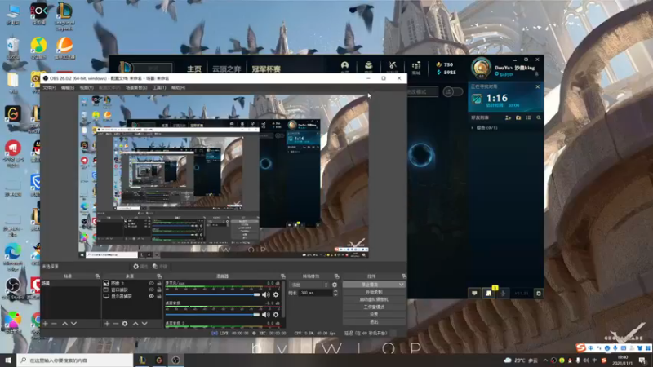653x367 pixels.
Task: Select the scene entry in Scenes list
Action: click(x=71, y=283)
